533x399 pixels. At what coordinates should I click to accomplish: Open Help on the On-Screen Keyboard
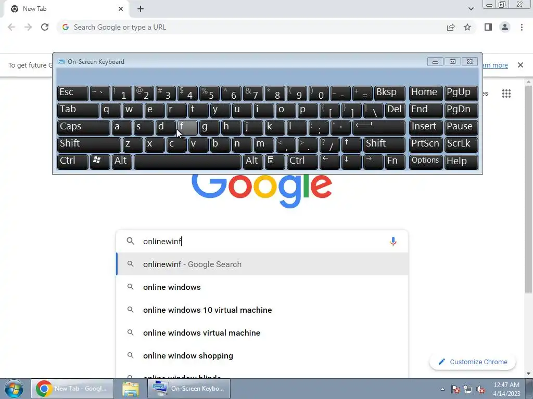click(461, 161)
